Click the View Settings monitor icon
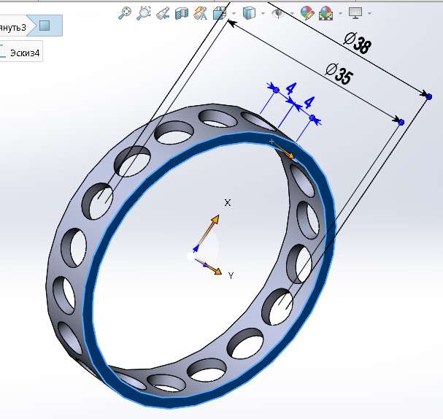 click(x=355, y=13)
